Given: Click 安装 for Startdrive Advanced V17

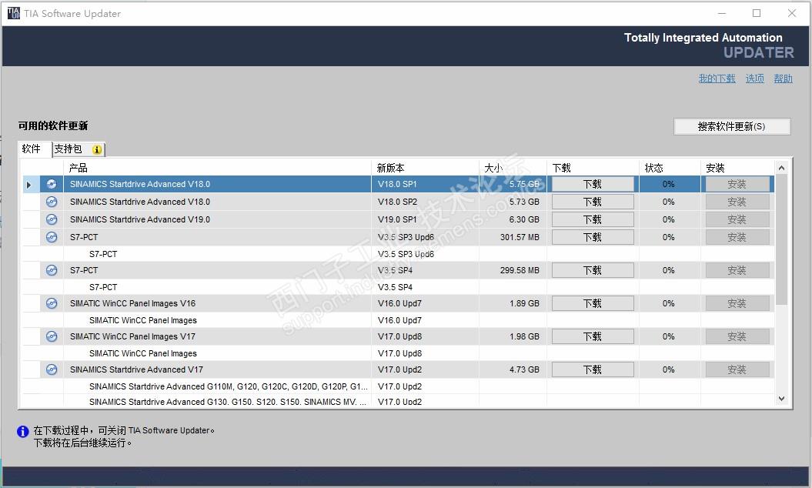Looking at the screenshot, I should (737, 369).
